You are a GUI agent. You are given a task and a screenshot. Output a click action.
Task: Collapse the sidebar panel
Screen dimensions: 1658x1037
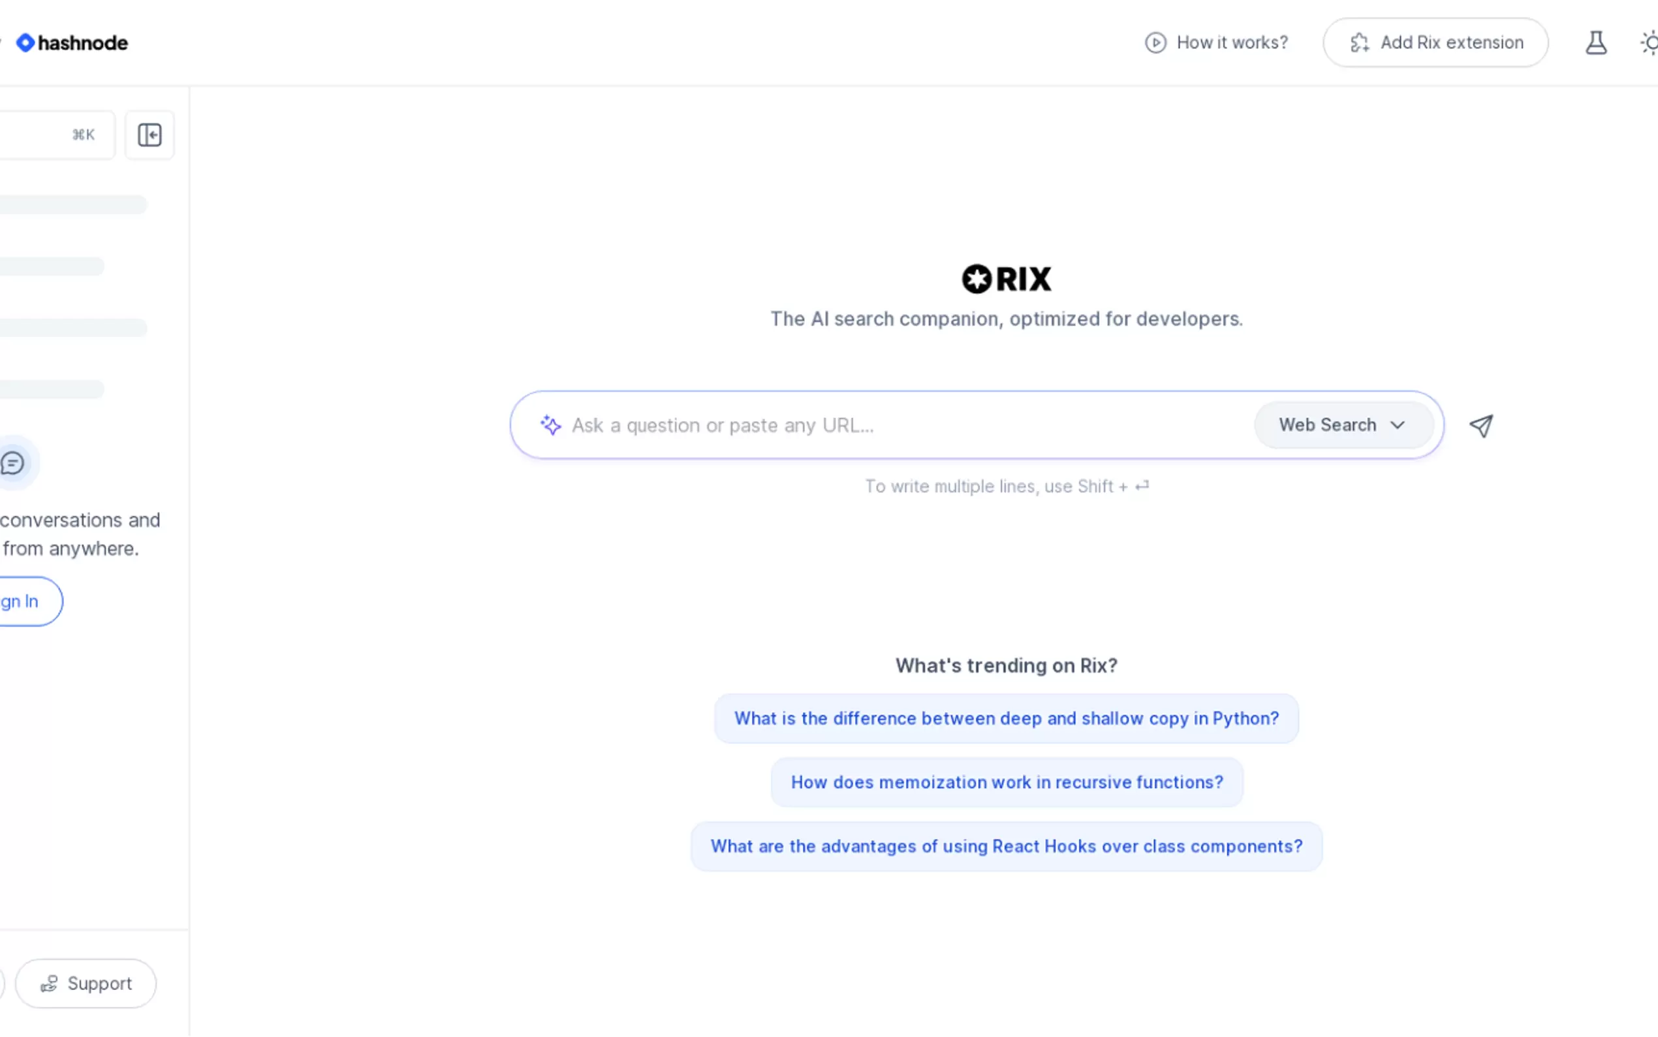click(149, 135)
